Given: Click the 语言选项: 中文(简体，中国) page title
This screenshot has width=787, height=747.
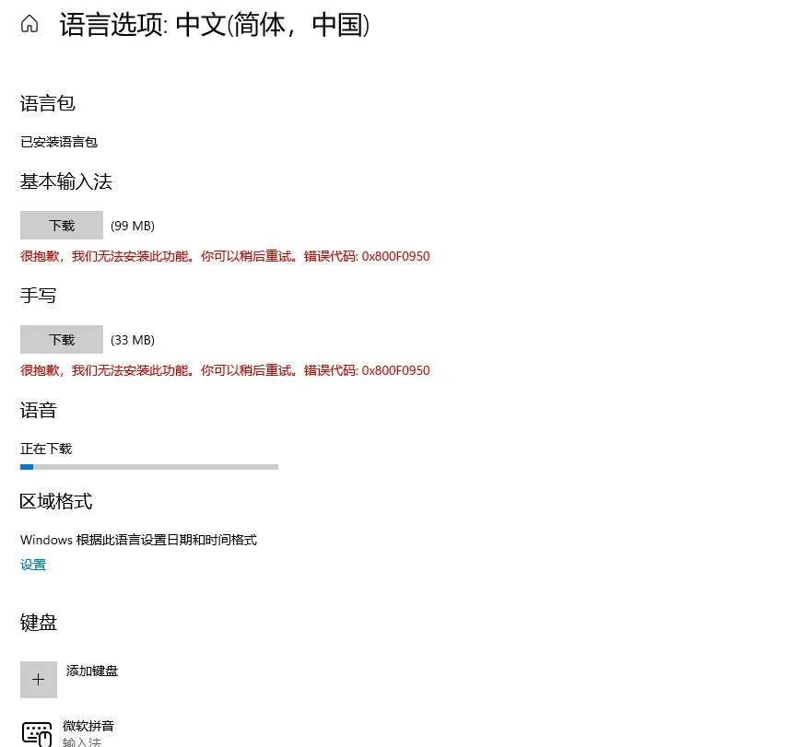Looking at the screenshot, I should (213, 25).
